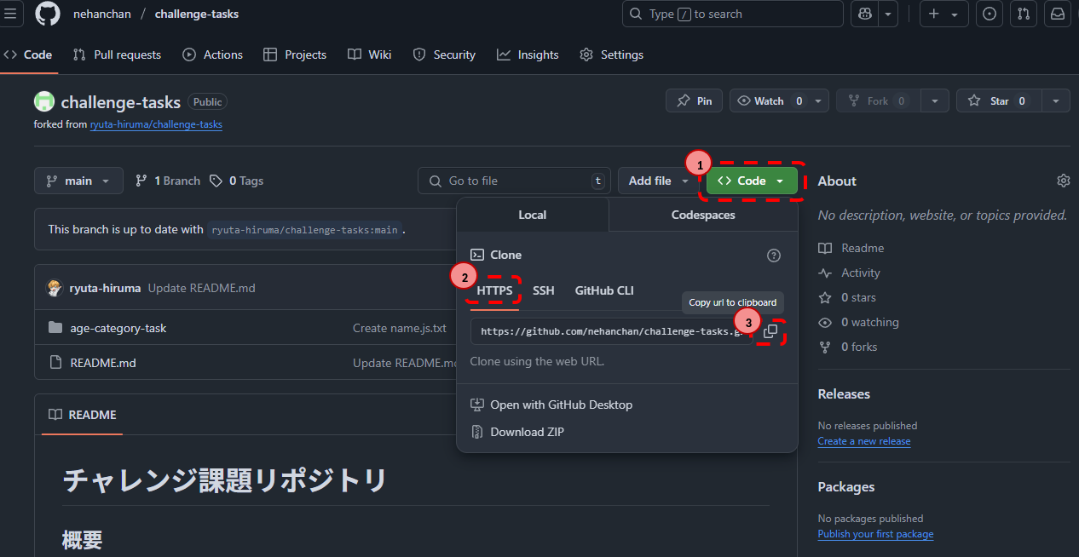Viewport: 1079px width, 557px height.
Task: Click Publish your first package link
Action: (x=875, y=534)
